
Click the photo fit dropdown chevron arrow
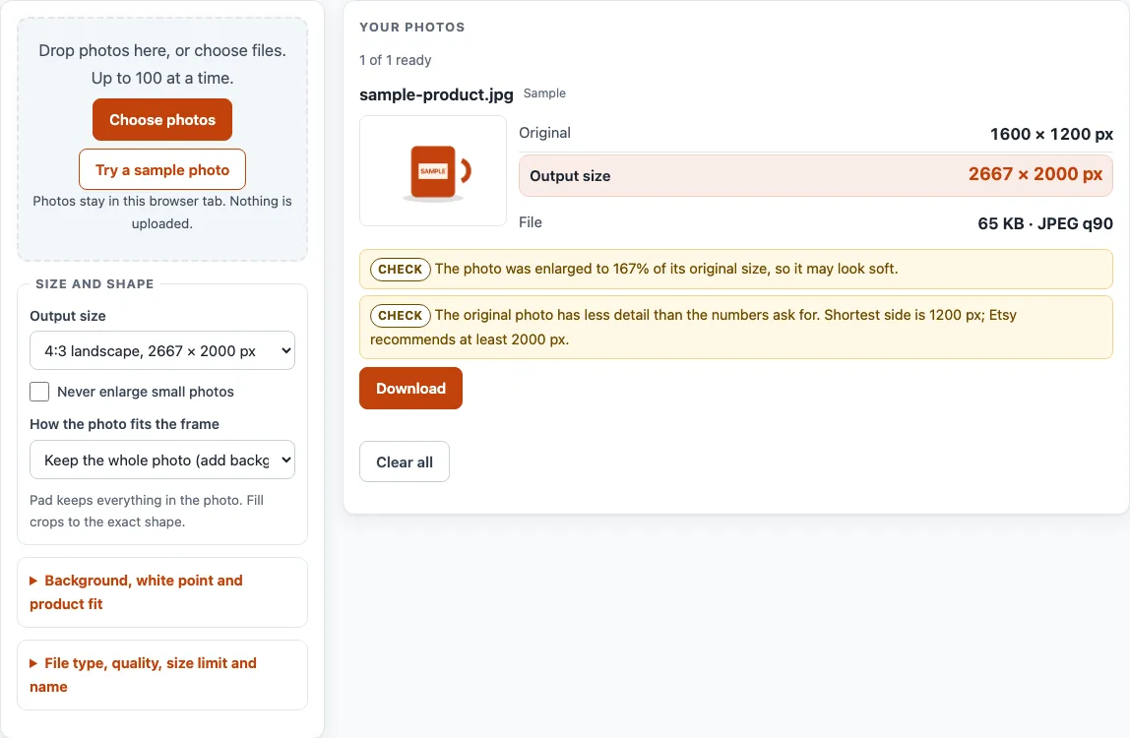tap(286, 460)
